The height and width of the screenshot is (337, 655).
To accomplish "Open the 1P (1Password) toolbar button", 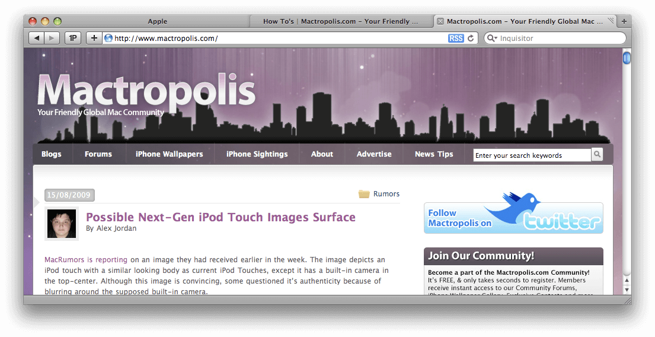I will click(73, 38).
